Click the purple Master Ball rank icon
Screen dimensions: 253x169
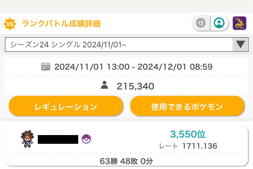[x=86, y=139]
